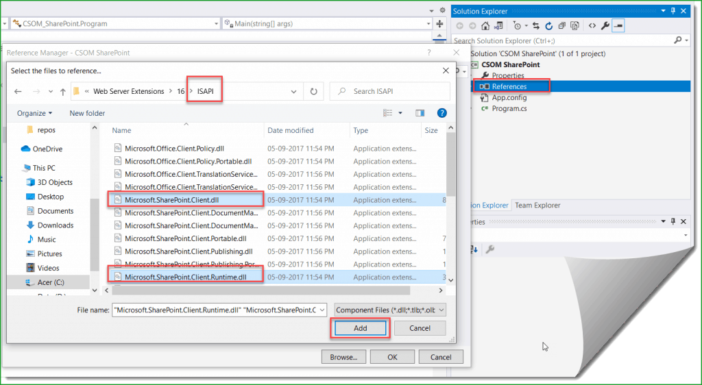Click Sync with Active Document arrows icon

[x=536, y=26]
